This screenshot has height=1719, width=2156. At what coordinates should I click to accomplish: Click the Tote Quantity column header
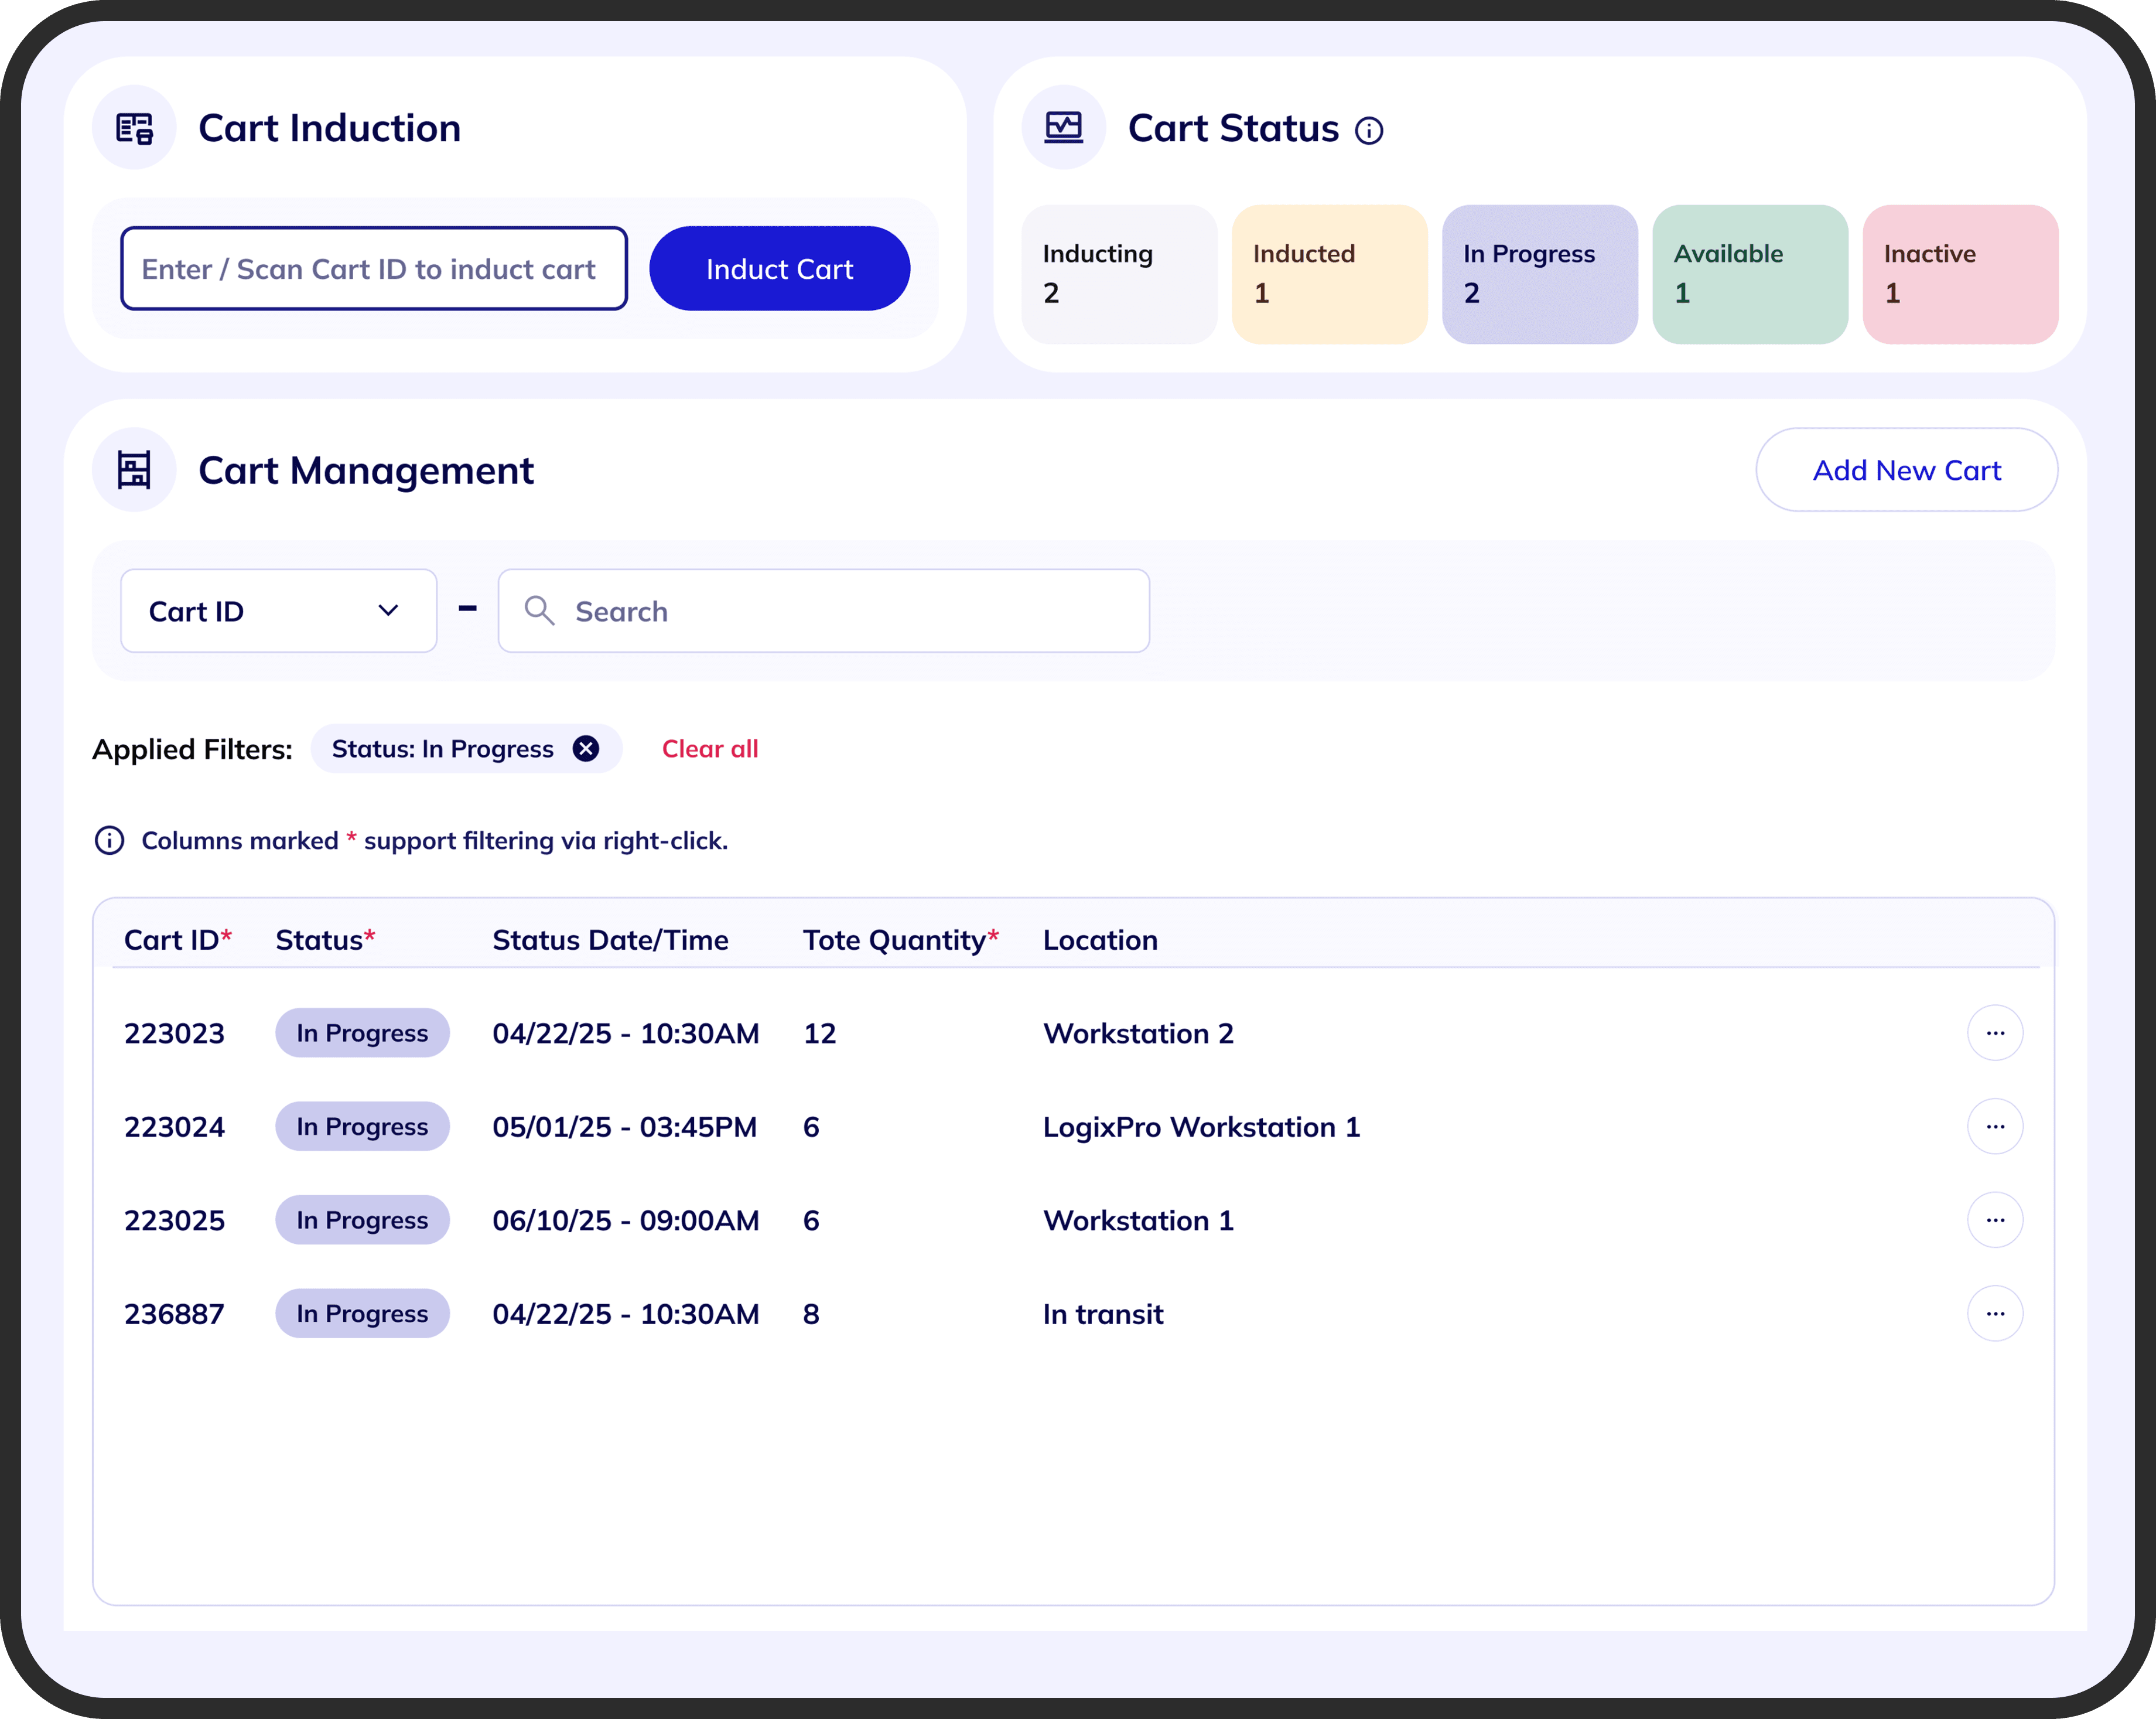pos(901,940)
